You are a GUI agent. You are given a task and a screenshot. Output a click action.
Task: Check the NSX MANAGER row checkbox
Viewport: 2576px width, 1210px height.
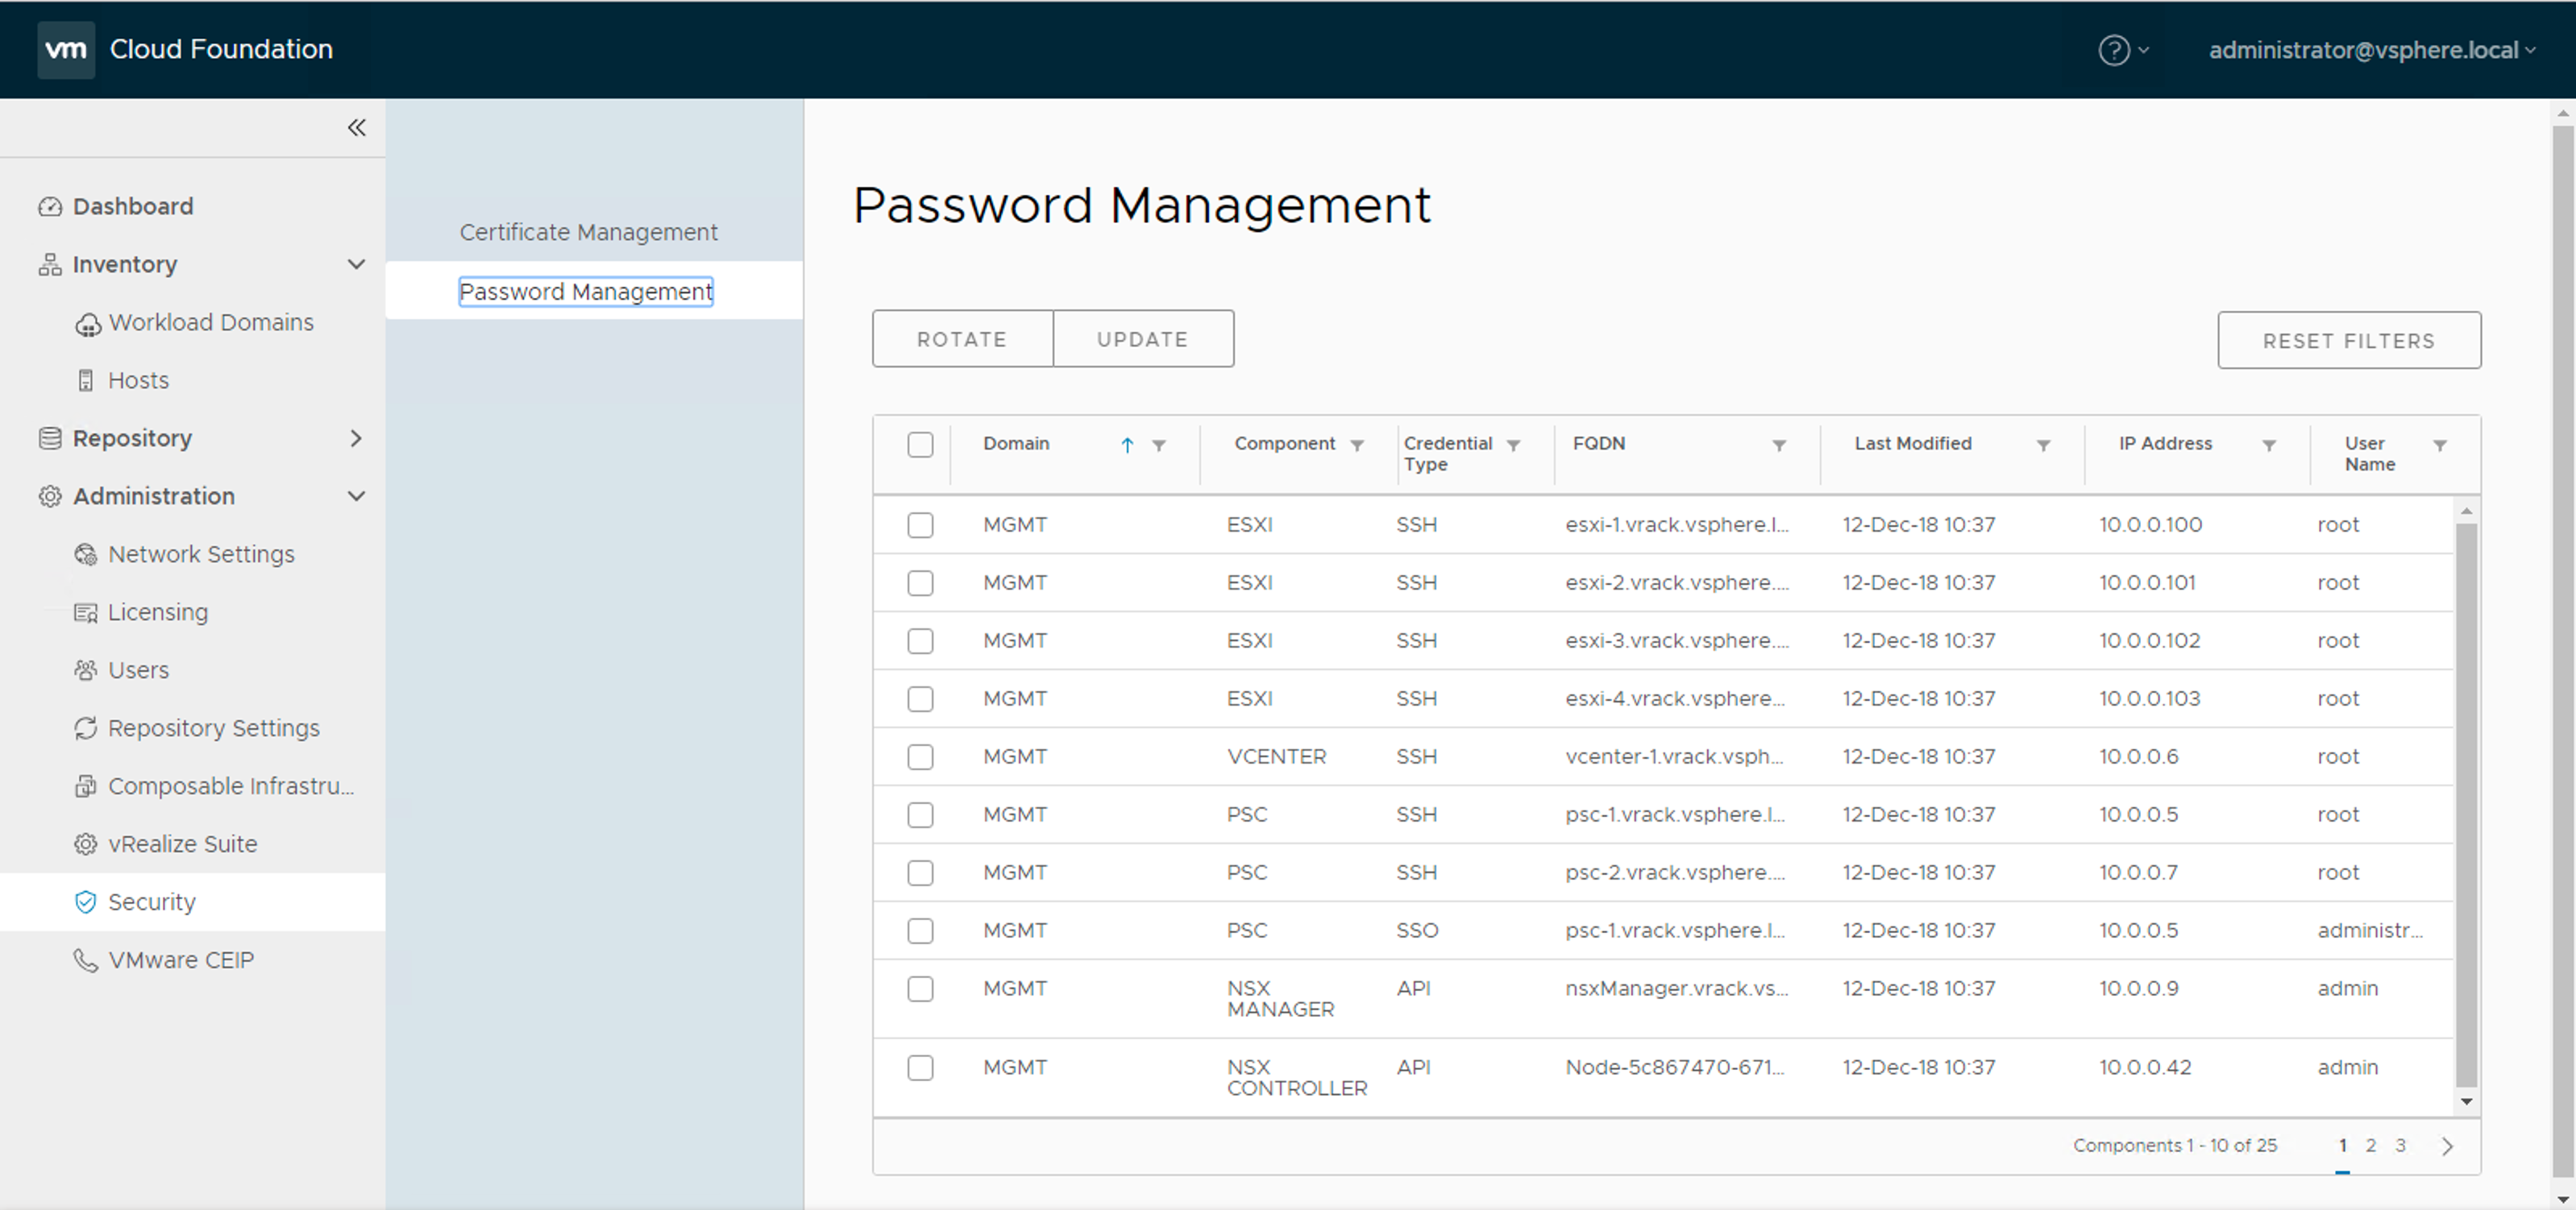coord(920,989)
